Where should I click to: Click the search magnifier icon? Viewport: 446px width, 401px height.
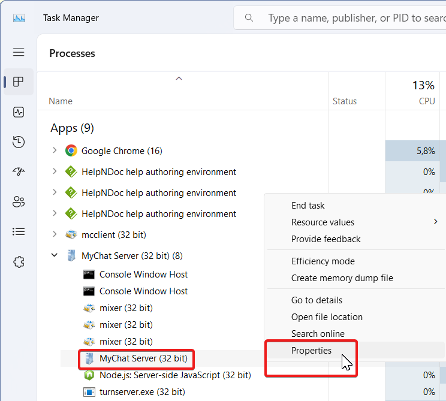click(x=249, y=18)
